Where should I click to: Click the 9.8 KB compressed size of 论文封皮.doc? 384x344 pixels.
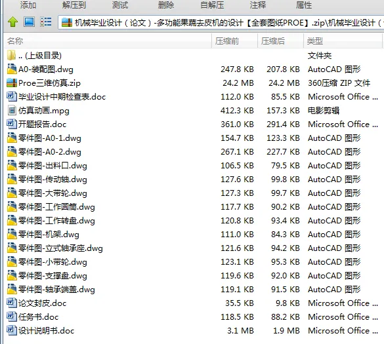(x=288, y=303)
